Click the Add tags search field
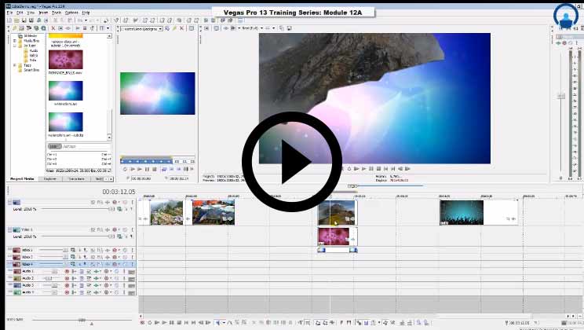The height and width of the screenshot is (330, 584). (86, 147)
